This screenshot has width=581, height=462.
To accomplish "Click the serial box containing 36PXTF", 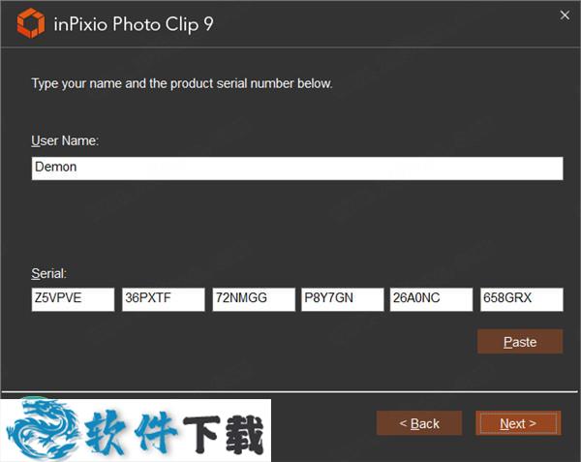I will [x=163, y=299].
